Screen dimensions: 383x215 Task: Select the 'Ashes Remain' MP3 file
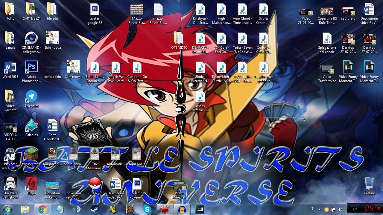(x=200, y=96)
